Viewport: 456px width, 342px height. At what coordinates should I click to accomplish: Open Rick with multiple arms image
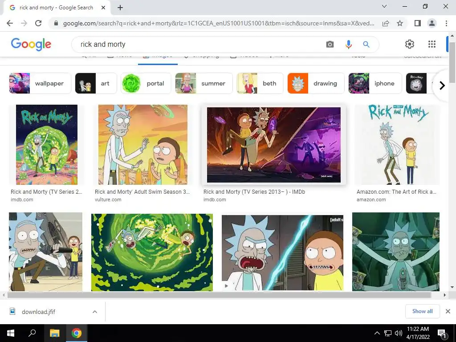[396, 252]
